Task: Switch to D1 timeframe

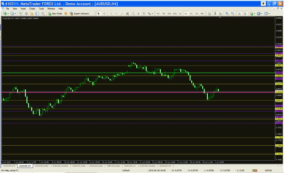Action: 191,14
